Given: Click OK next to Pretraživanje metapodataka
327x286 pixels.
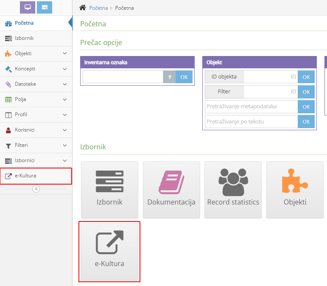Looking at the screenshot, I should coord(306,107).
